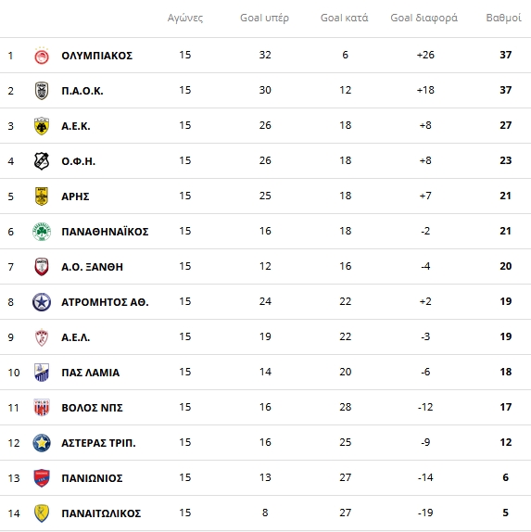Click the Panaitolikos yellow crest
The height and width of the screenshot is (532, 531).
pyautogui.click(x=42, y=513)
